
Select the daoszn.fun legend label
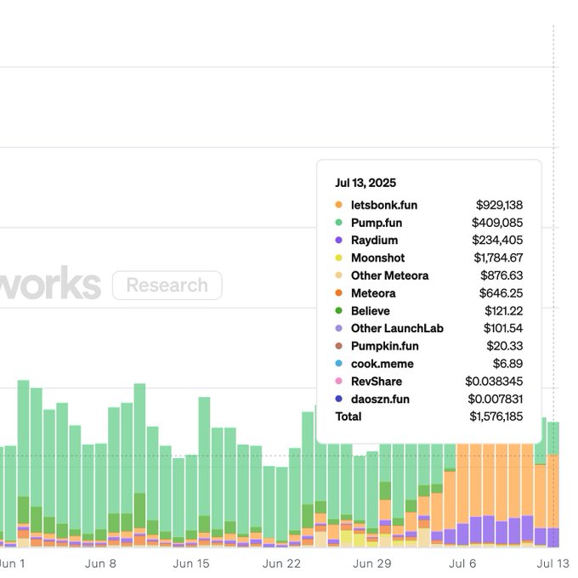click(x=380, y=399)
